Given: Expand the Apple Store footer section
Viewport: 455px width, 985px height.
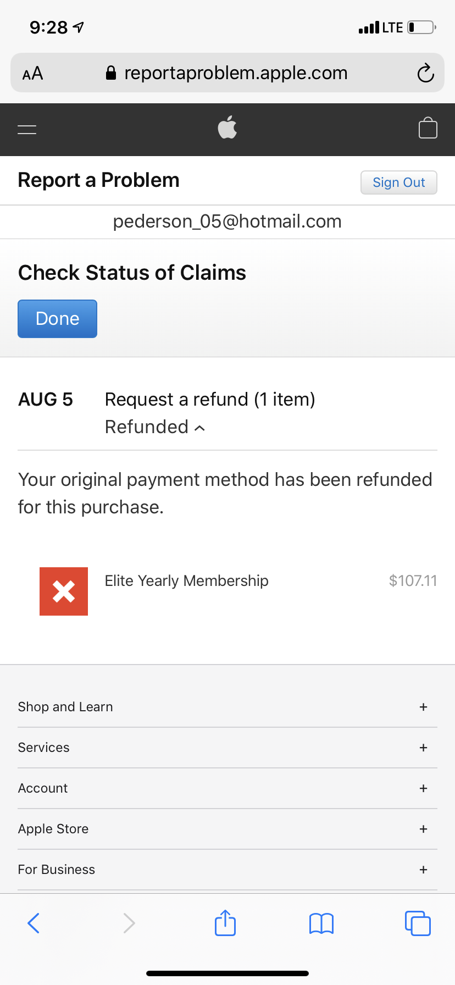Looking at the screenshot, I should click(x=423, y=829).
